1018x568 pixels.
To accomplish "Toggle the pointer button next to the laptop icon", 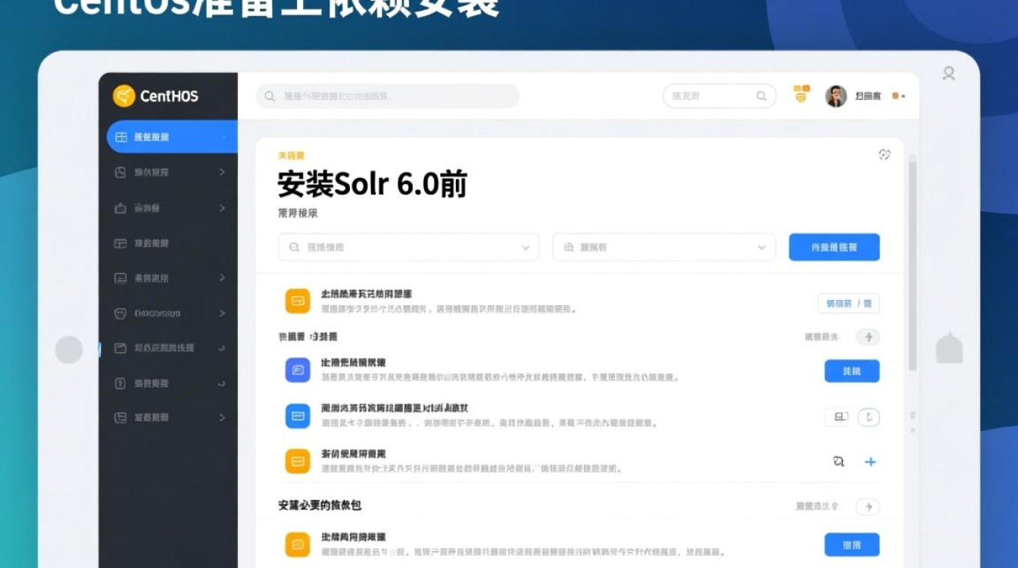I will (869, 417).
